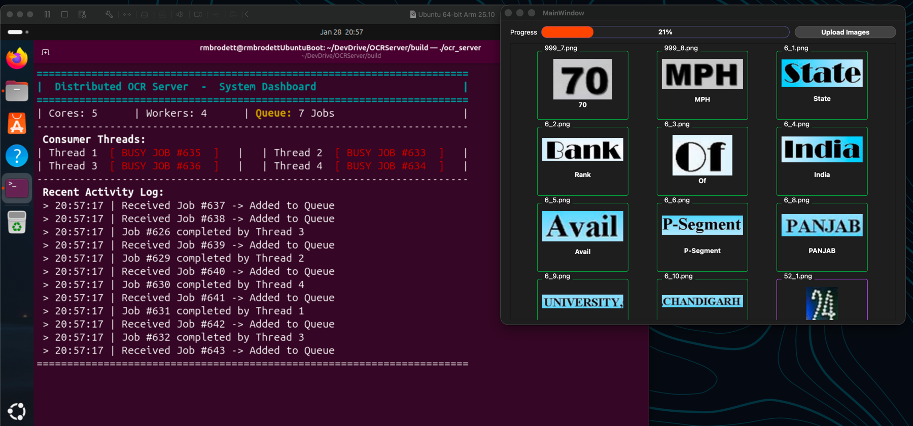Click Thread 2 'BUSY JOB #633' status

(390, 153)
